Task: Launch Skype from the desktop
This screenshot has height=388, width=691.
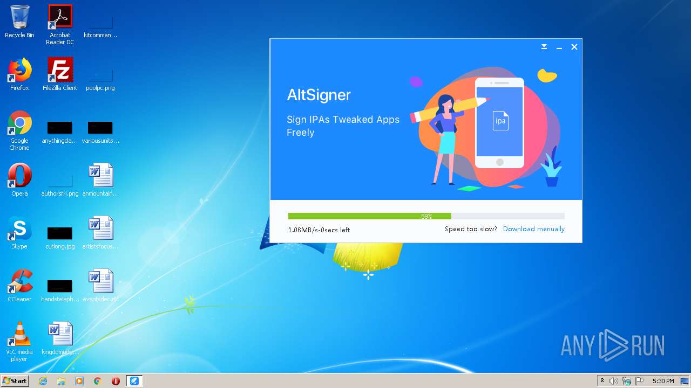Action: tap(19, 233)
